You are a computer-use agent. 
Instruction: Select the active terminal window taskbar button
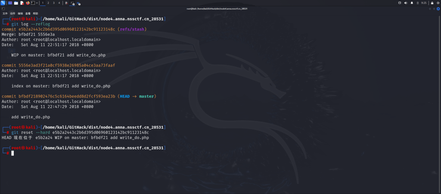tap(72, 3)
